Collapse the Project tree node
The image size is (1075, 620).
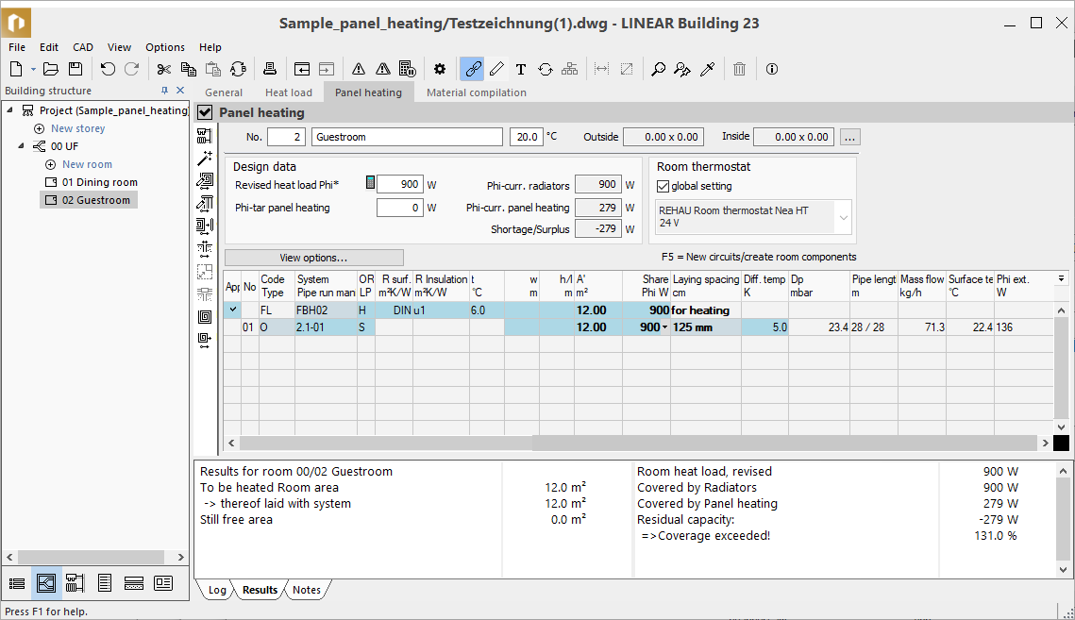9,109
